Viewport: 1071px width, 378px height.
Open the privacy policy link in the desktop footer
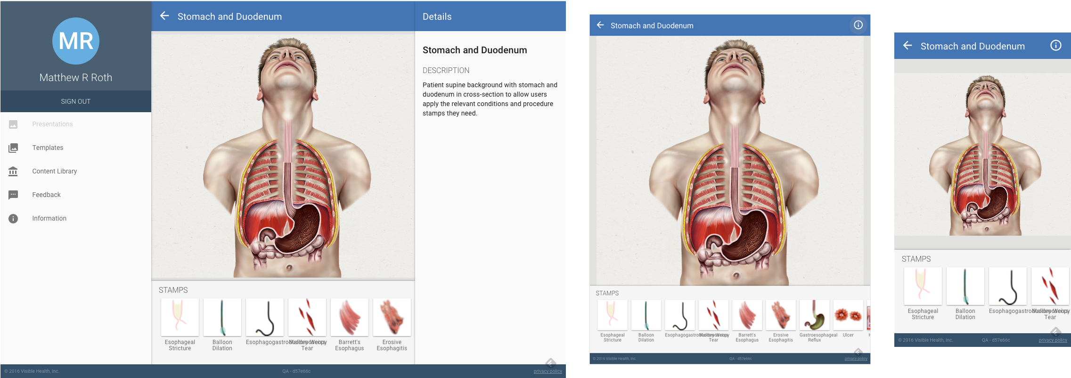(x=548, y=371)
